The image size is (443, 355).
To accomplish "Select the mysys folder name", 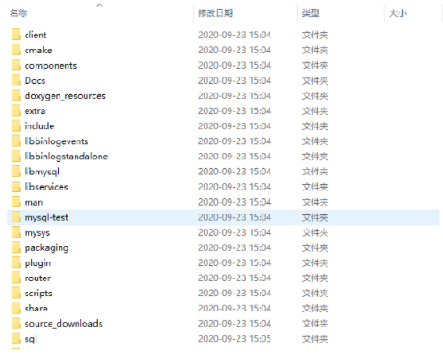I will tap(37, 233).
